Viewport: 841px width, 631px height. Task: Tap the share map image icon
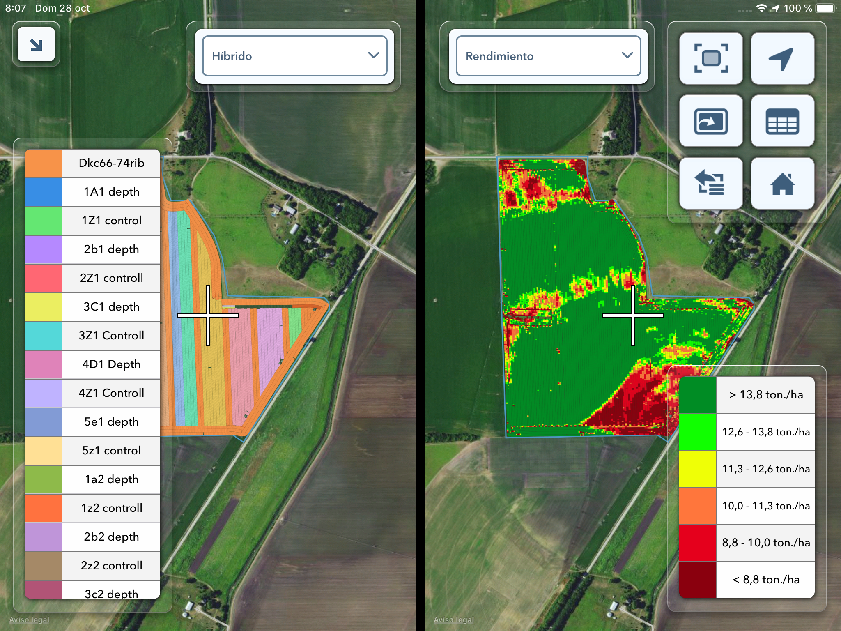pyautogui.click(x=711, y=121)
